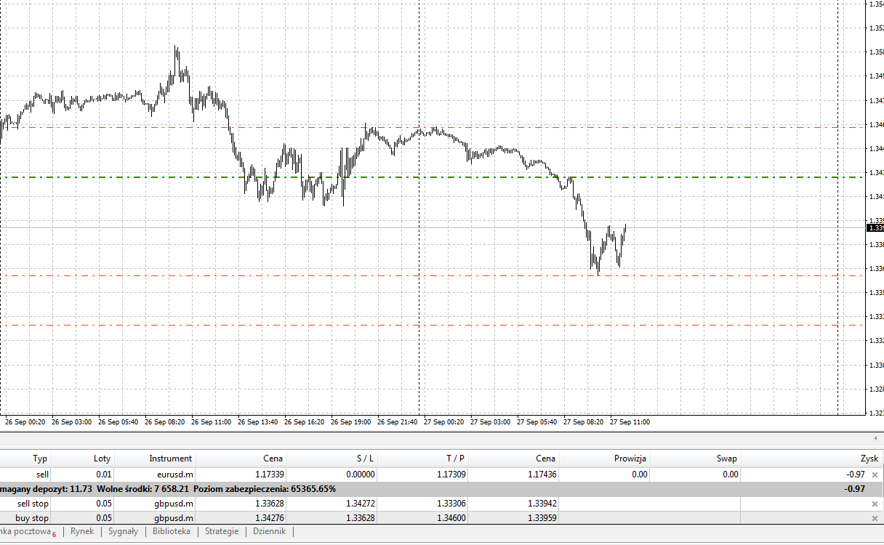Image resolution: width=884 pixels, height=545 pixels.
Task: Delete the gbpusd.m buy stop order
Action: 875,518
